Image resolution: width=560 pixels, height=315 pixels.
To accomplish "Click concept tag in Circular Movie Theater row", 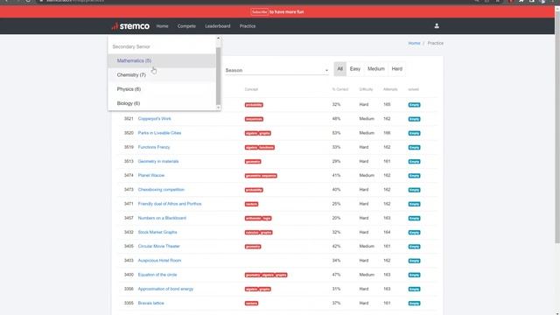I will click(x=253, y=247).
